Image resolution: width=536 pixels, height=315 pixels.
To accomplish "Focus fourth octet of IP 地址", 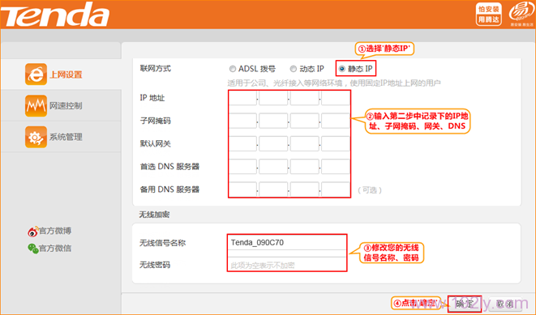I will (x=336, y=98).
